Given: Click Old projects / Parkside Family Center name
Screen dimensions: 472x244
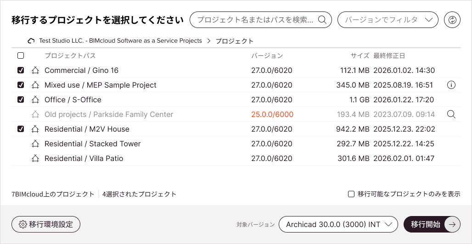Looking at the screenshot, I should (109, 114).
